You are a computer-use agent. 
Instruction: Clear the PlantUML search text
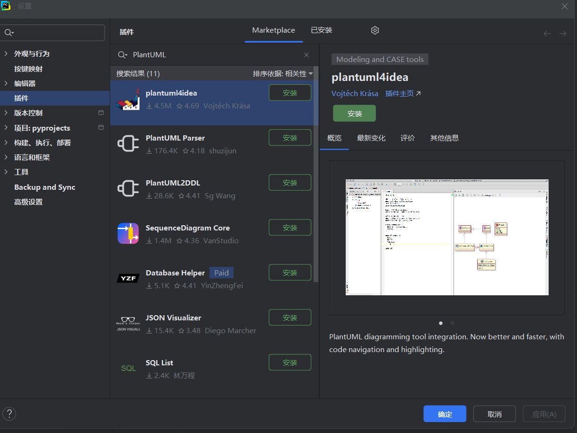(x=306, y=55)
